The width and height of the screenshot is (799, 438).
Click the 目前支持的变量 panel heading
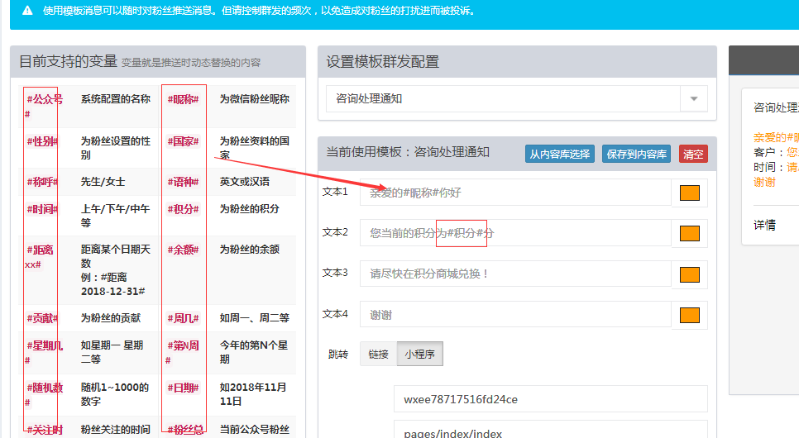69,62
